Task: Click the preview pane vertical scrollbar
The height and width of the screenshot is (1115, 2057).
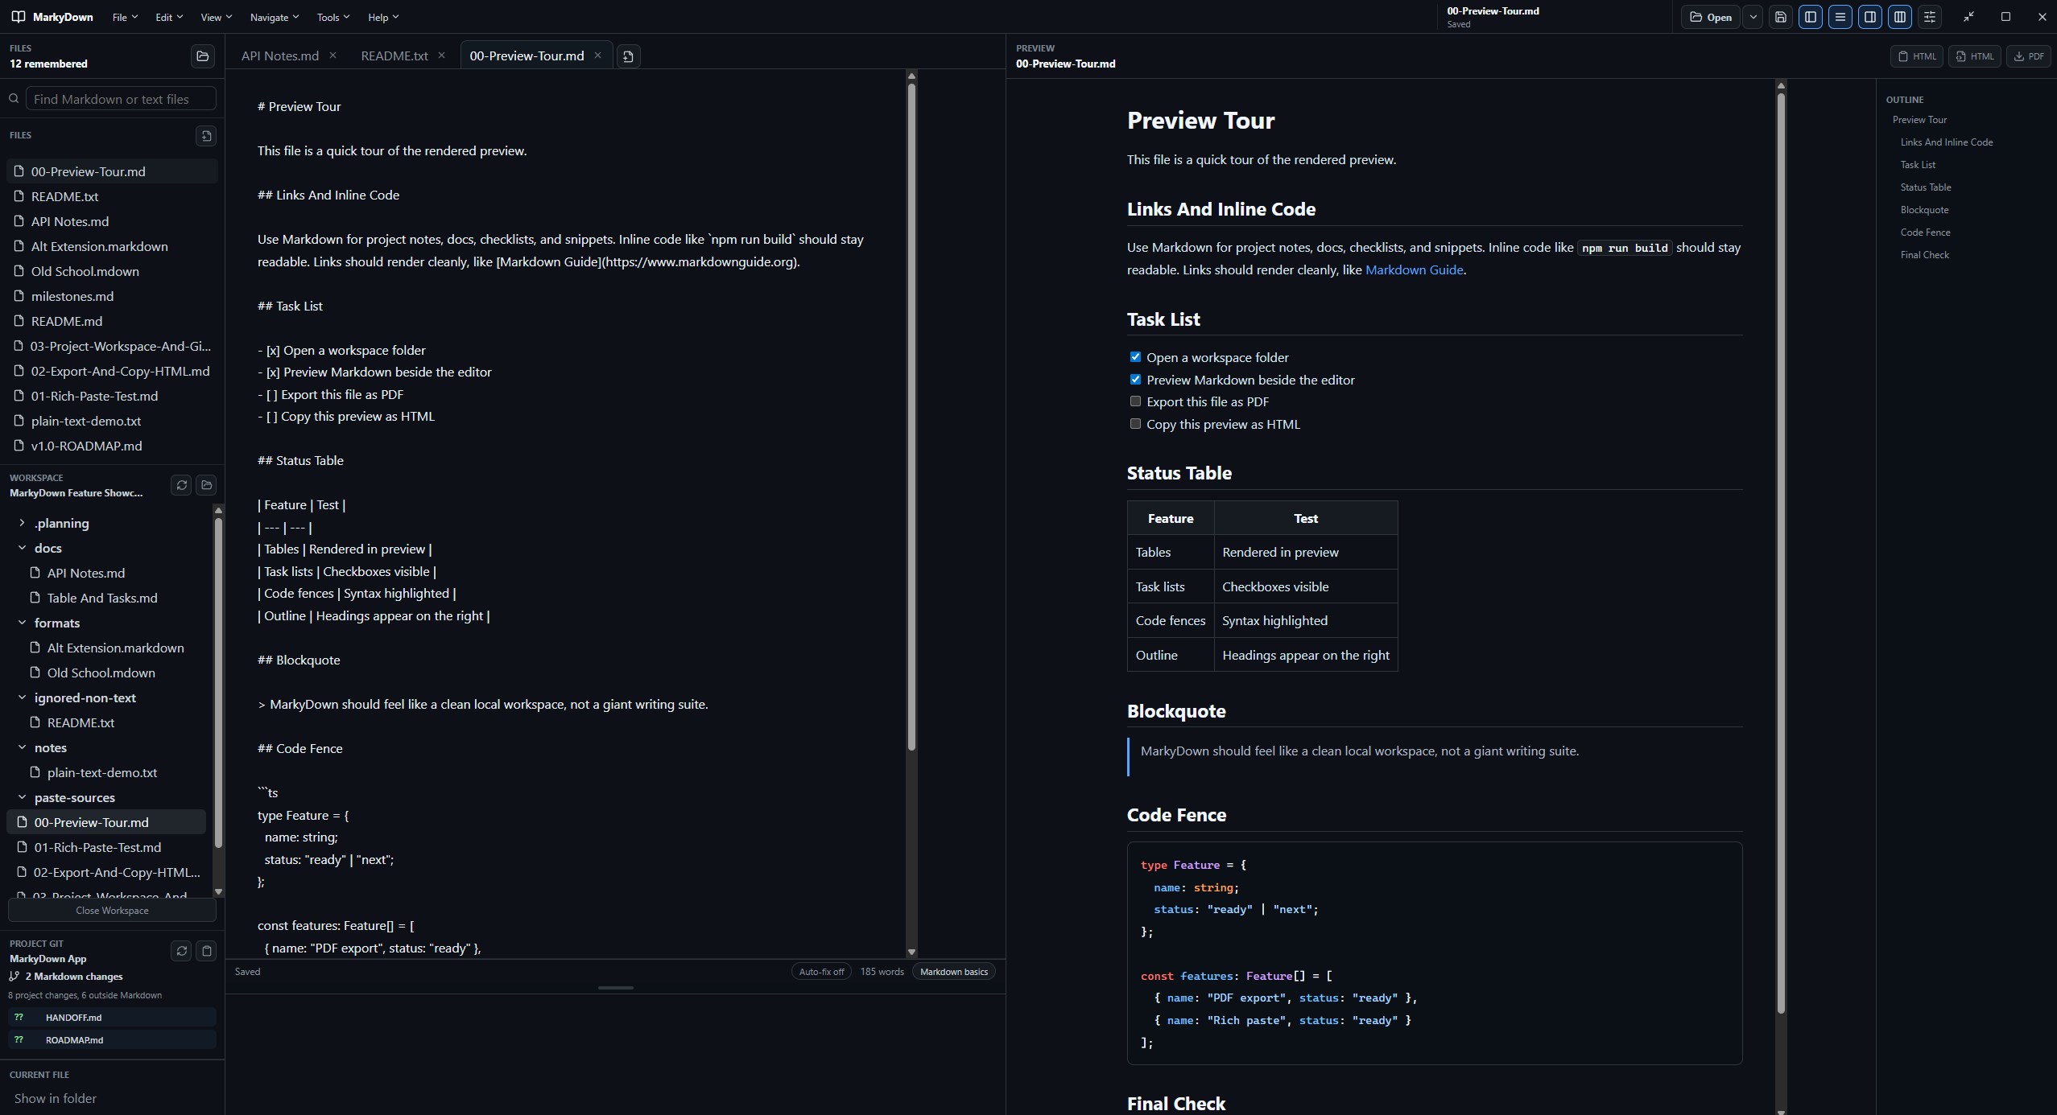Action: [x=1781, y=553]
